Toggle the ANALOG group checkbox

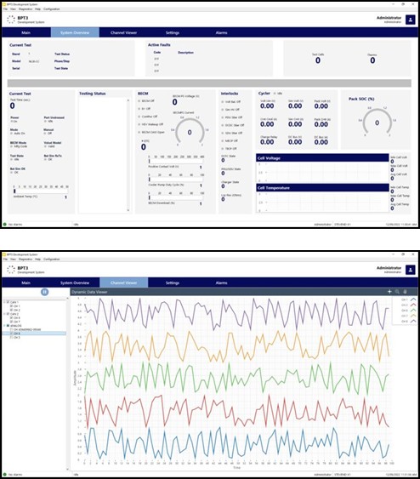tap(8, 326)
